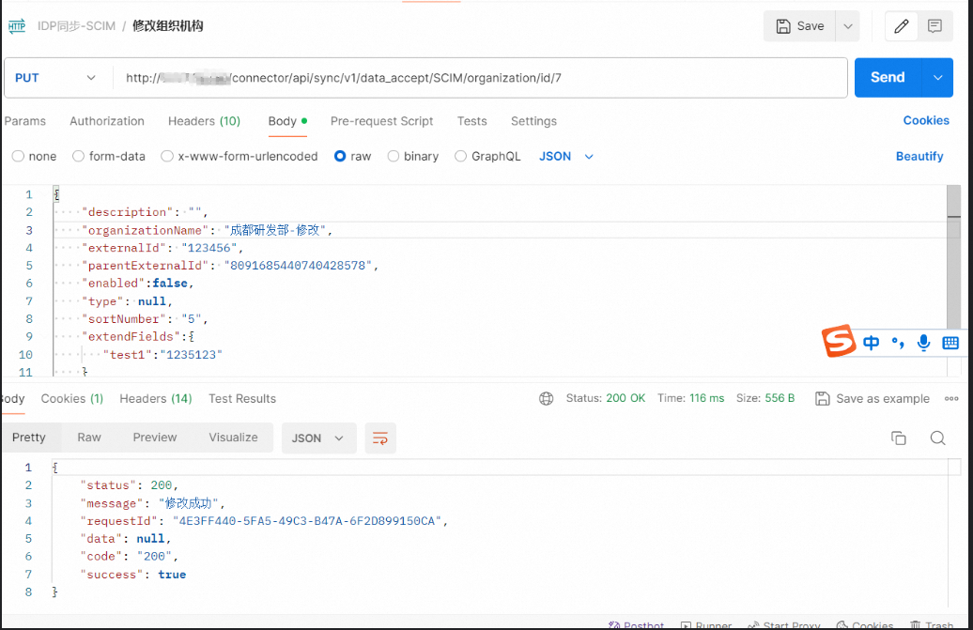
Task: Open the PUT method dropdown
Action: pos(56,78)
